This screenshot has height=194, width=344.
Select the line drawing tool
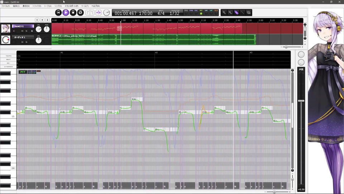pos(243,13)
